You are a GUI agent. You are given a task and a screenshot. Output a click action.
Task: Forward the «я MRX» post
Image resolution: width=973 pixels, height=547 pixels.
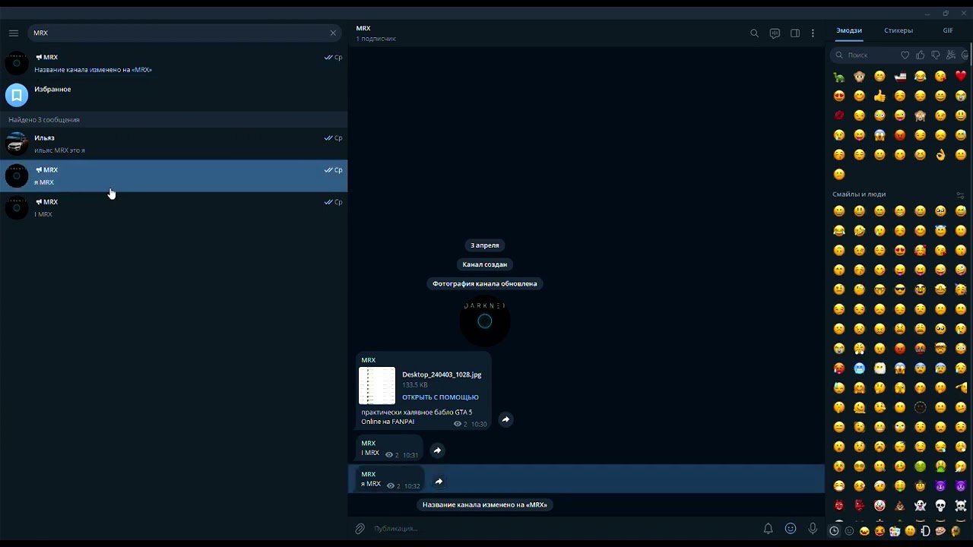(439, 481)
